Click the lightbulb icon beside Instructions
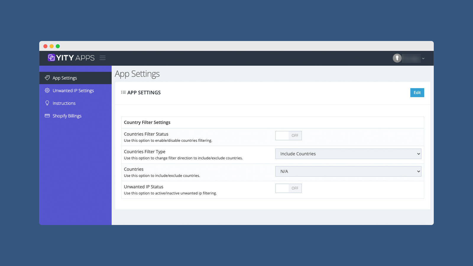This screenshot has width=473, height=266. (x=47, y=103)
